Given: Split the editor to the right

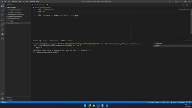Looking at the screenshot, I should [187, 5].
